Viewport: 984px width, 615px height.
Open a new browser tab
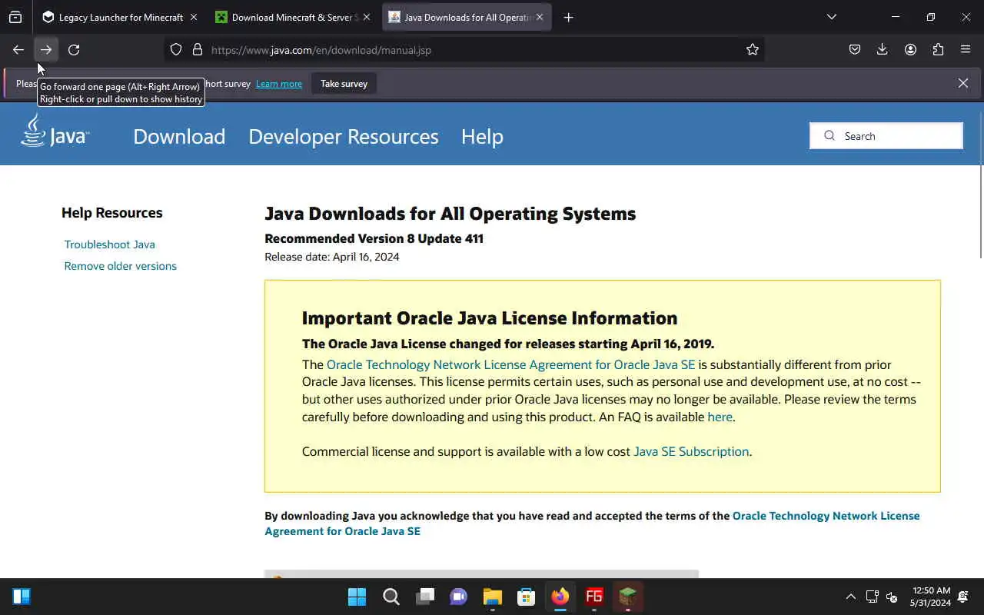(x=568, y=17)
